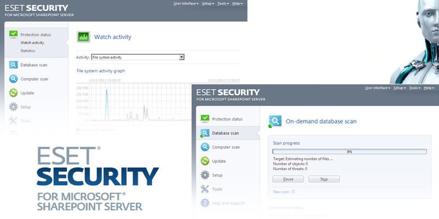Click Tools icon in Watch activity window
This screenshot has height=219, width=439.
coord(13,120)
